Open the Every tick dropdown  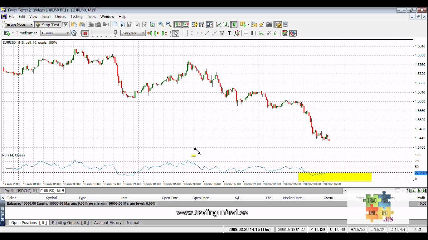point(133,33)
